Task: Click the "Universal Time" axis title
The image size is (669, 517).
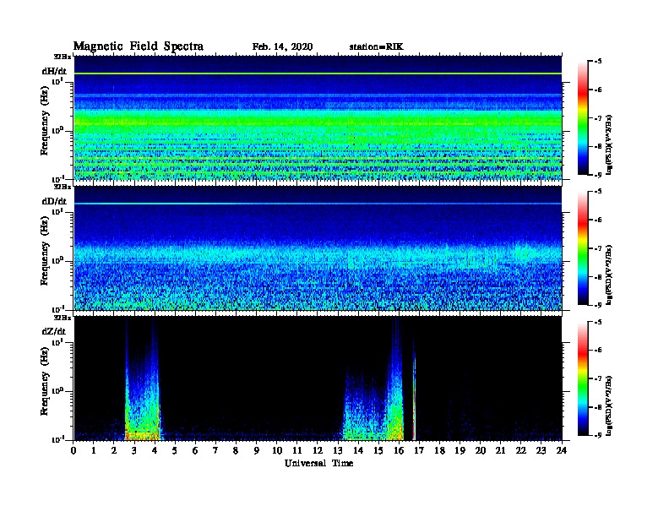Action: (x=318, y=463)
